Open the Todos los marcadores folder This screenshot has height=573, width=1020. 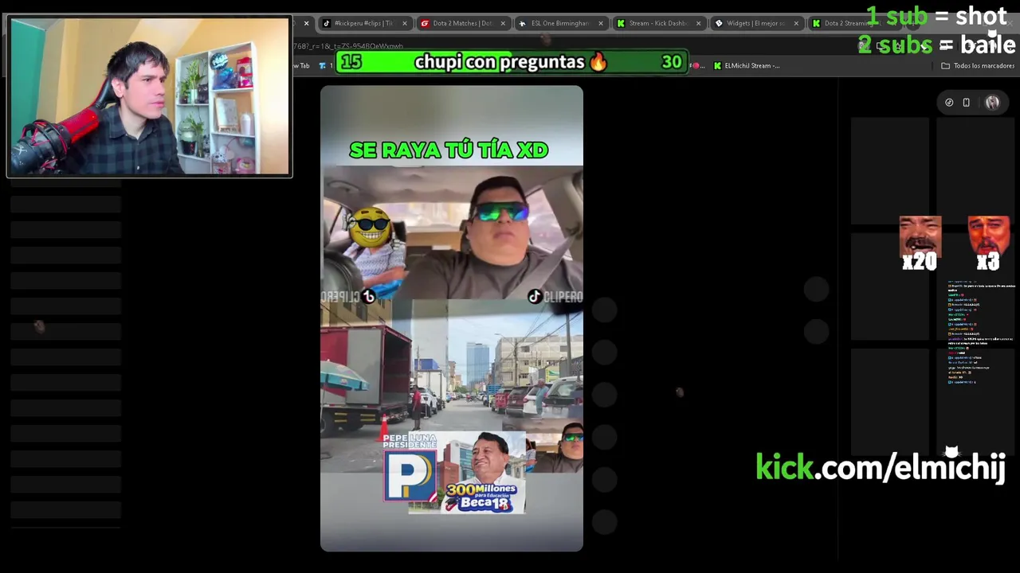click(978, 65)
